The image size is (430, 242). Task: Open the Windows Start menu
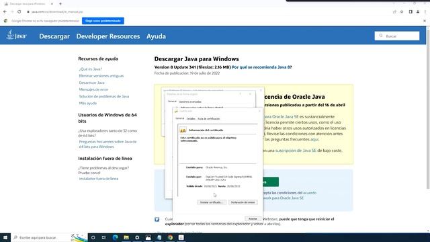coord(5,237)
